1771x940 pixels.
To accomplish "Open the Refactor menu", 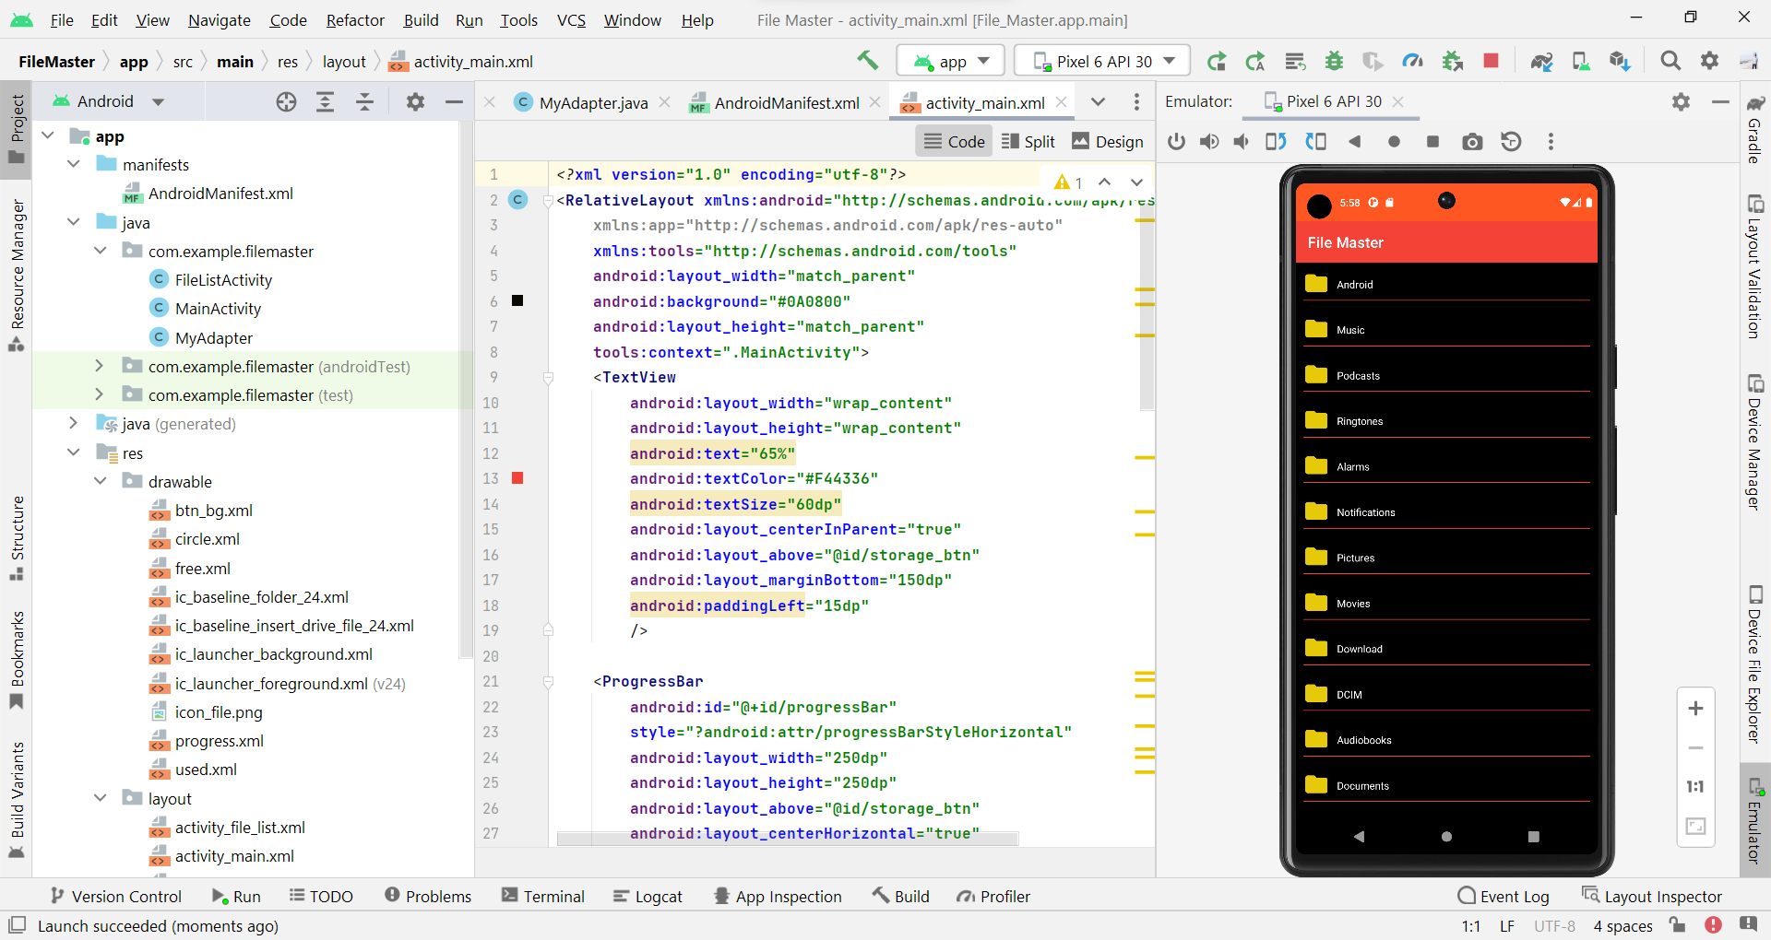I will pos(355,20).
